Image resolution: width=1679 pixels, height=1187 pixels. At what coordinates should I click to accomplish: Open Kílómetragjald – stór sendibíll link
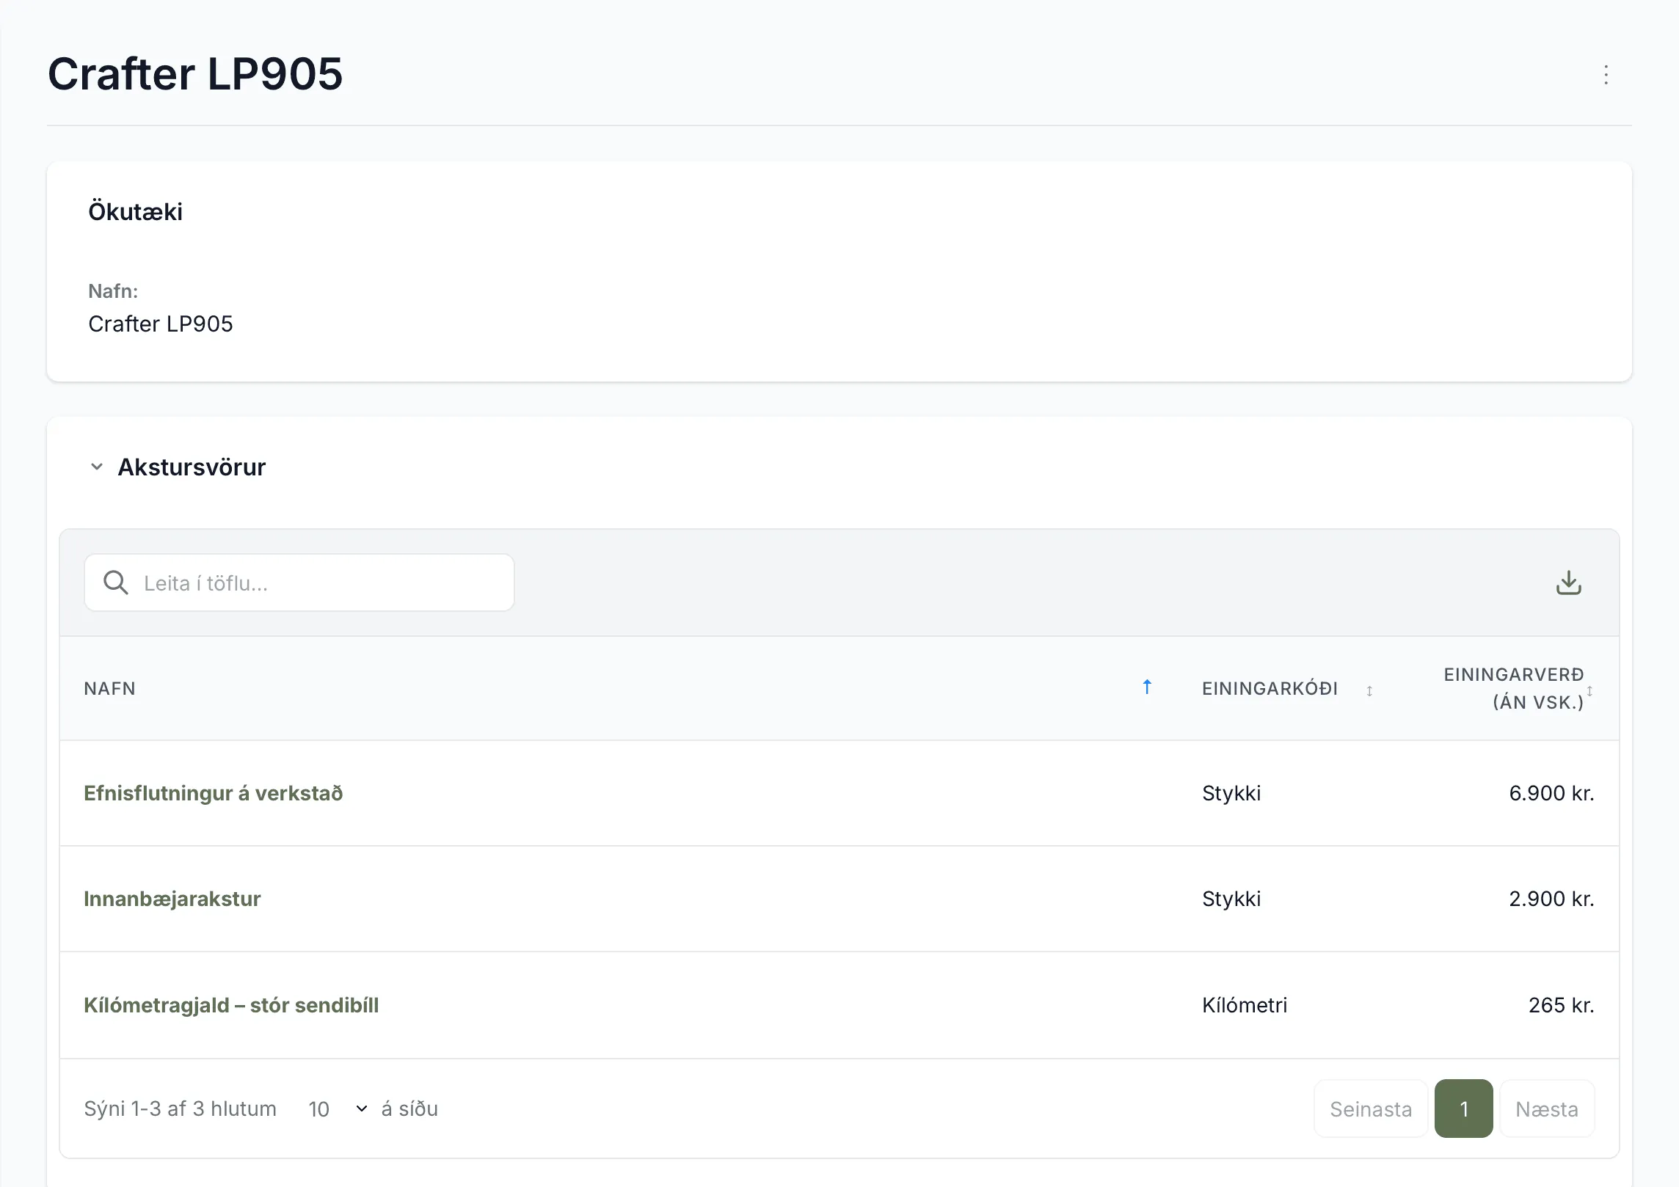231,1005
